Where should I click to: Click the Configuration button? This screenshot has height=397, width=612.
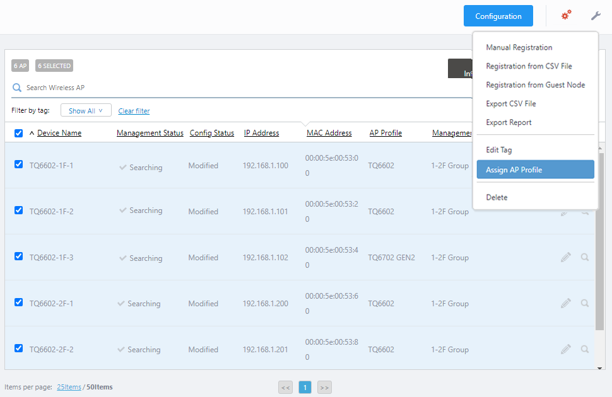(x=498, y=16)
